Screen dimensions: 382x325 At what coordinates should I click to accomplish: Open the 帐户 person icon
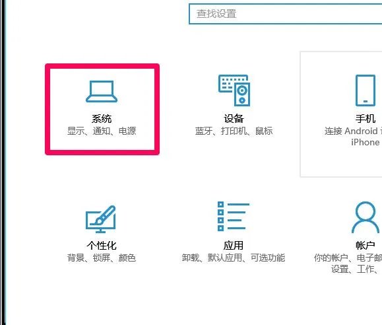coord(366,217)
